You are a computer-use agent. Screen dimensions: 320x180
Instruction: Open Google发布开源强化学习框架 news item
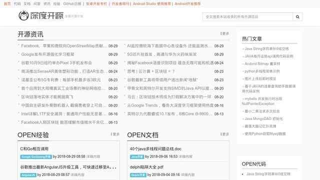pos(47,54)
